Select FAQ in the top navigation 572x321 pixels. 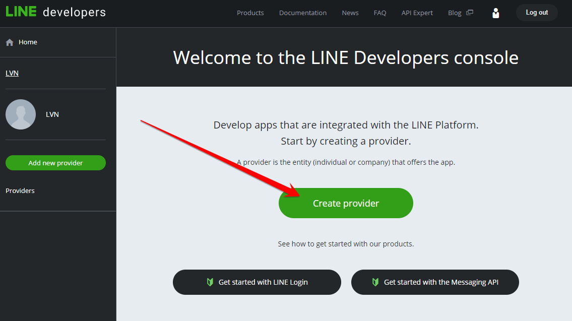click(x=380, y=13)
